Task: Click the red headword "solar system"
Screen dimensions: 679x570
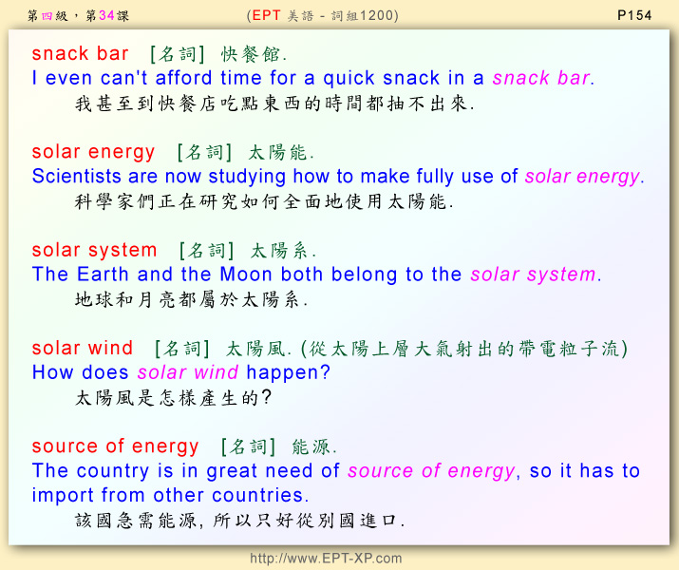Action: pos(94,251)
